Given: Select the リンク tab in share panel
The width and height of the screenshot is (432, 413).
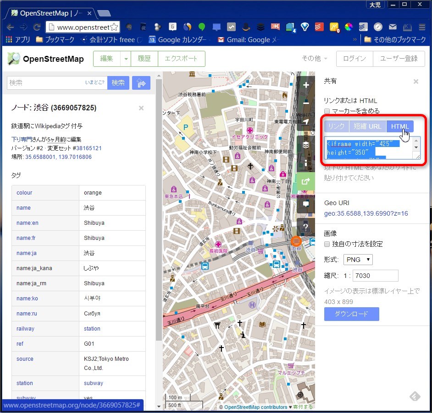Looking at the screenshot, I should (337, 126).
